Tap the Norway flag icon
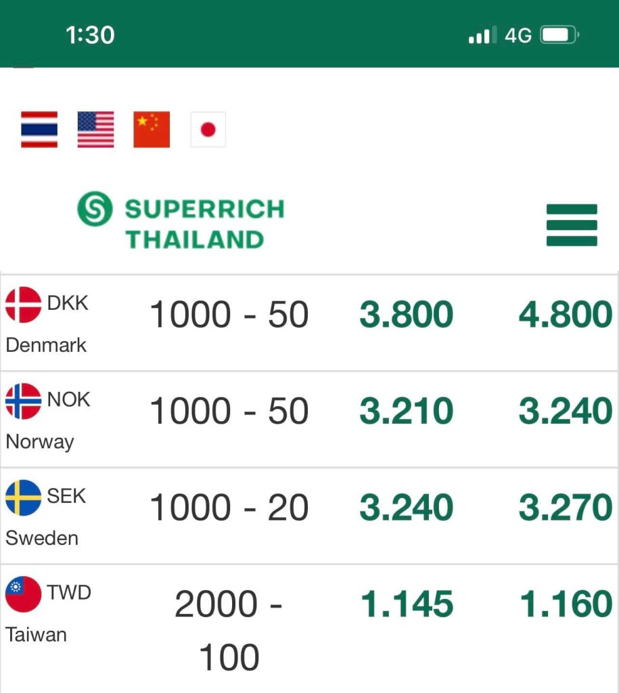The height and width of the screenshot is (693, 619). pos(23,401)
